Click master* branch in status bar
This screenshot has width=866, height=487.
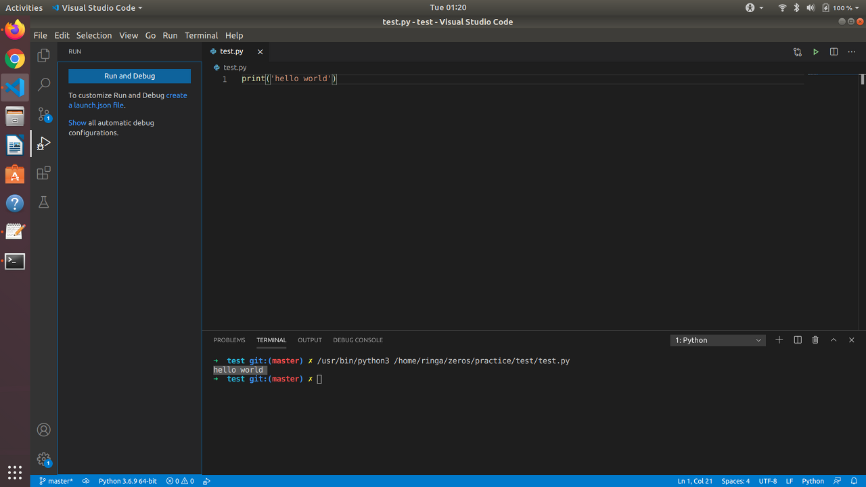click(x=55, y=481)
